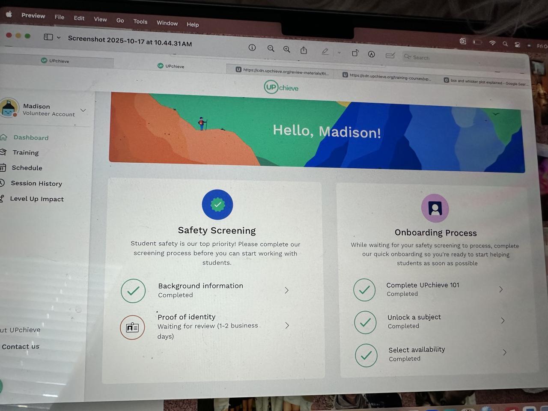Viewport: 548px width, 411px height.
Task: Open the Share menu in Preview toolbar
Action: 304,51
